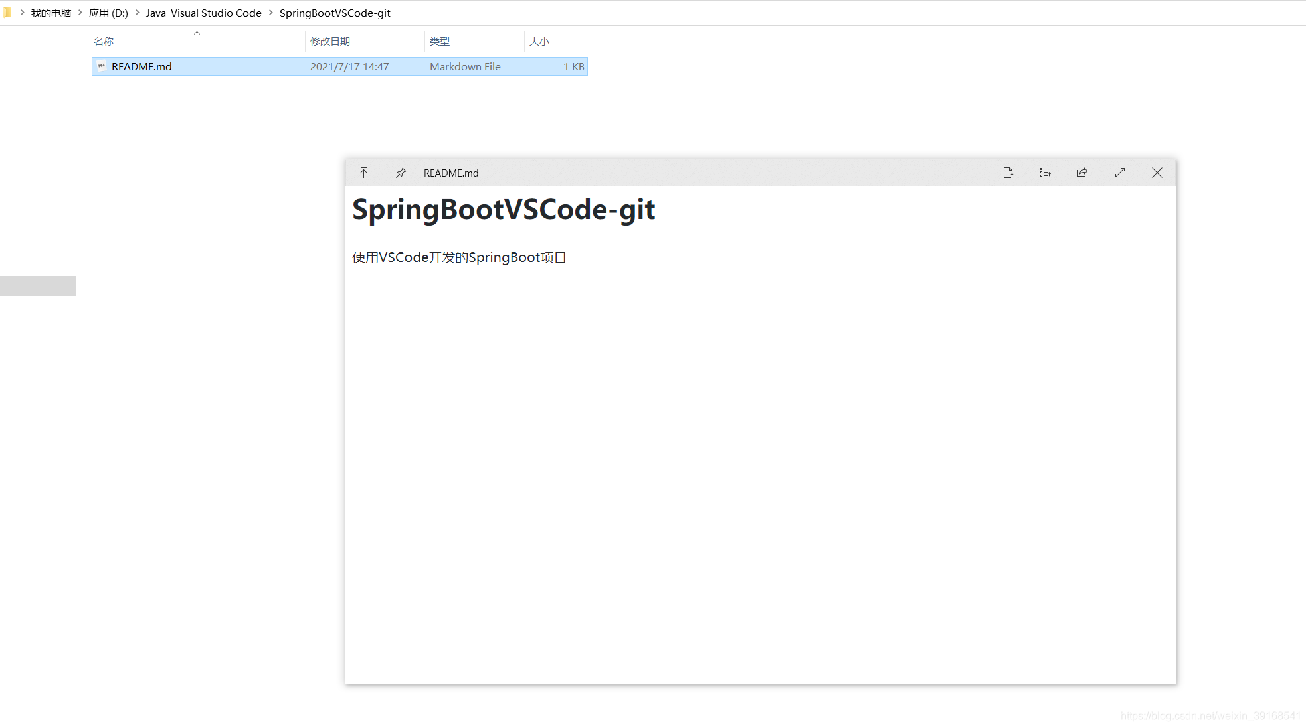This screenshot has height=728, width=1306.
Task: Expand chevron before 我的电脑 breadcrumb
Action: 23,13
